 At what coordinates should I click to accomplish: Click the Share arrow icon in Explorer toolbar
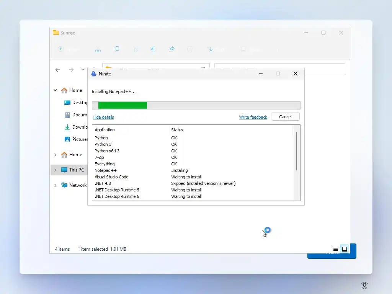(x=172, y=49)
